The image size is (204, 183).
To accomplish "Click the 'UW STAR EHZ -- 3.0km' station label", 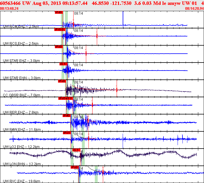I will 21,61.
